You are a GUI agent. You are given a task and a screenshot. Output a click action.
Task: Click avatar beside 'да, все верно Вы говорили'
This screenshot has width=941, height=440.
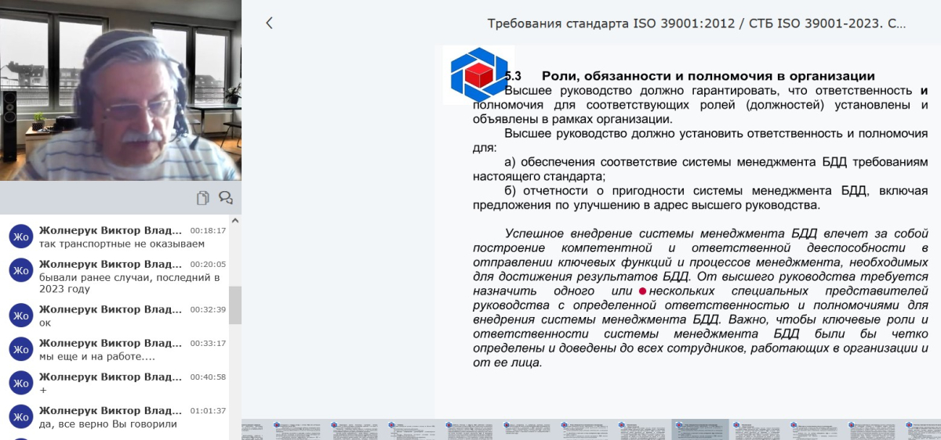[21, 416]
